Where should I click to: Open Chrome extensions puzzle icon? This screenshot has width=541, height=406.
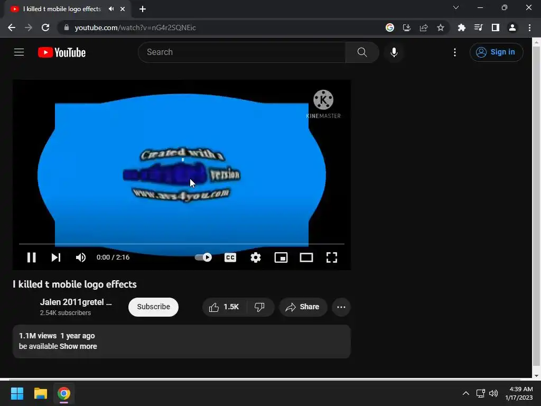coord(462,27)
